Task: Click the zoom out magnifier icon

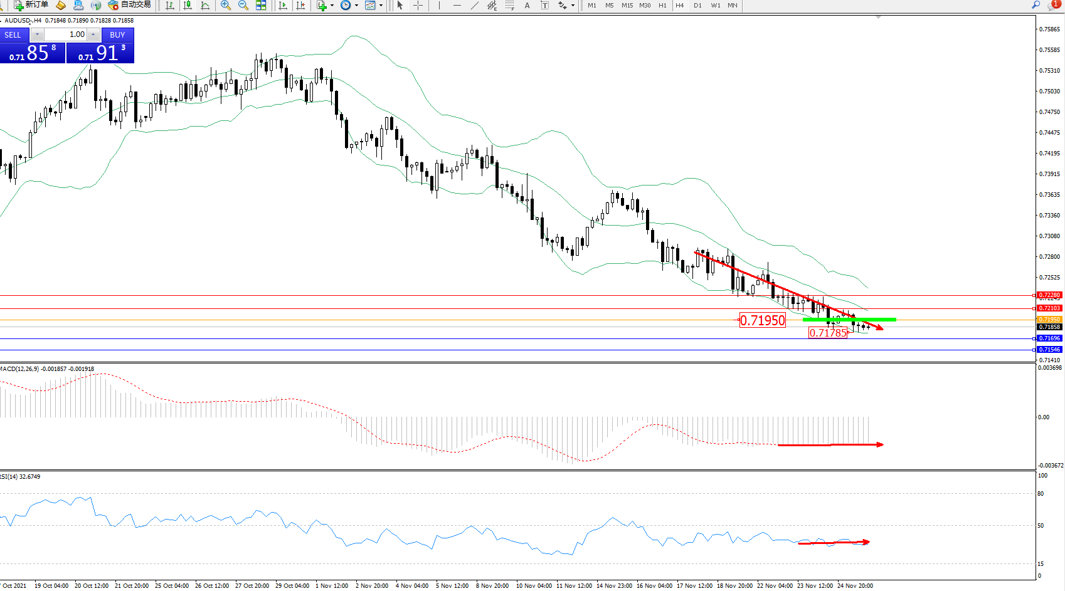Action: (x=243, y=5)
